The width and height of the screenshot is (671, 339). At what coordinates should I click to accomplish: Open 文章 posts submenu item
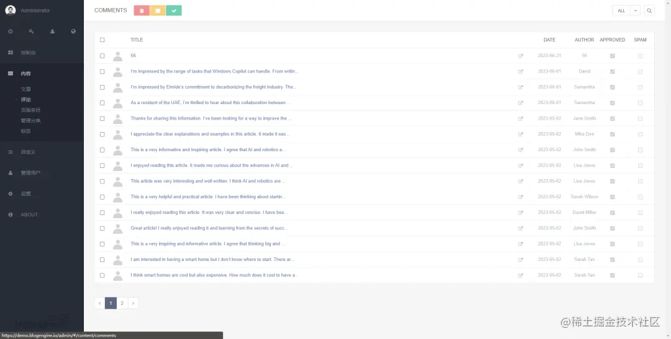tap(25, 89)
